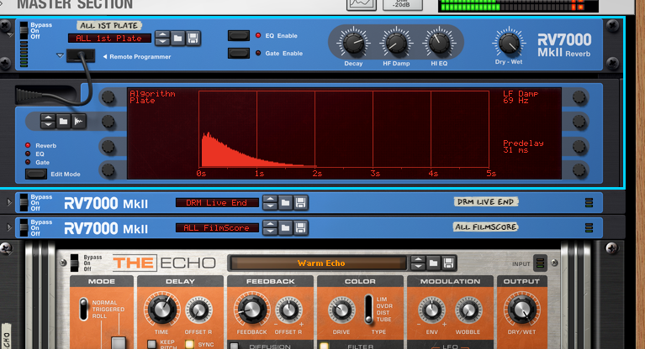Switch Bypass/On/Off on ALL FilmScore reverb

pyautogui.click(x=24, y=228)
